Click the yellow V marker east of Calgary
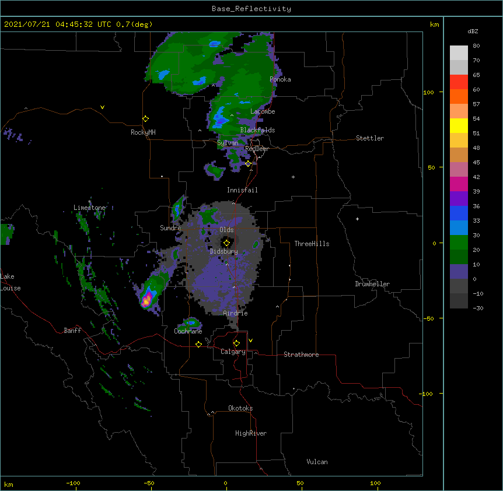 click(250, 341)
